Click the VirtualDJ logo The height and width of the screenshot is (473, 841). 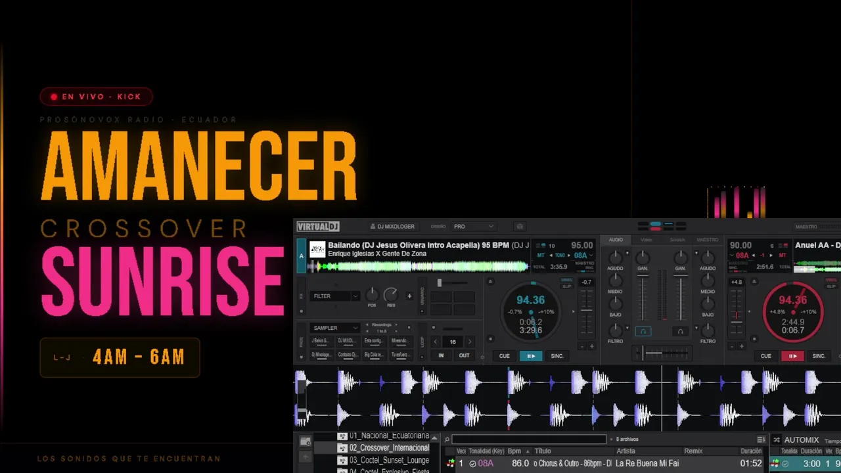click(318, 227)
